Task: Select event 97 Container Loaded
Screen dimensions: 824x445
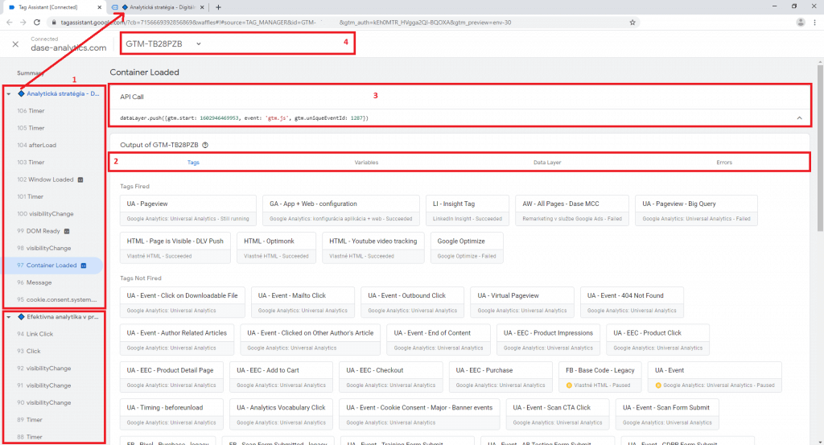Action: click(52, 266)
